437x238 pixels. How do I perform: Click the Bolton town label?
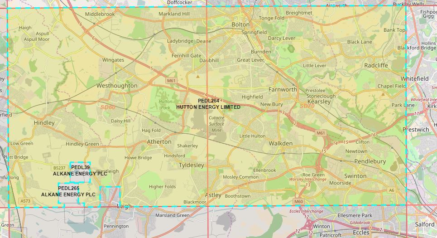240,24
